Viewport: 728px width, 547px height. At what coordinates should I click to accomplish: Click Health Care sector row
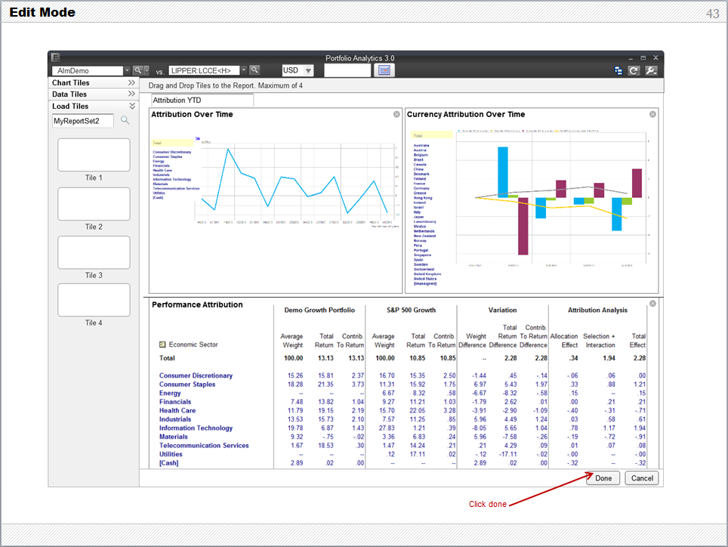(x=177, y=410)
